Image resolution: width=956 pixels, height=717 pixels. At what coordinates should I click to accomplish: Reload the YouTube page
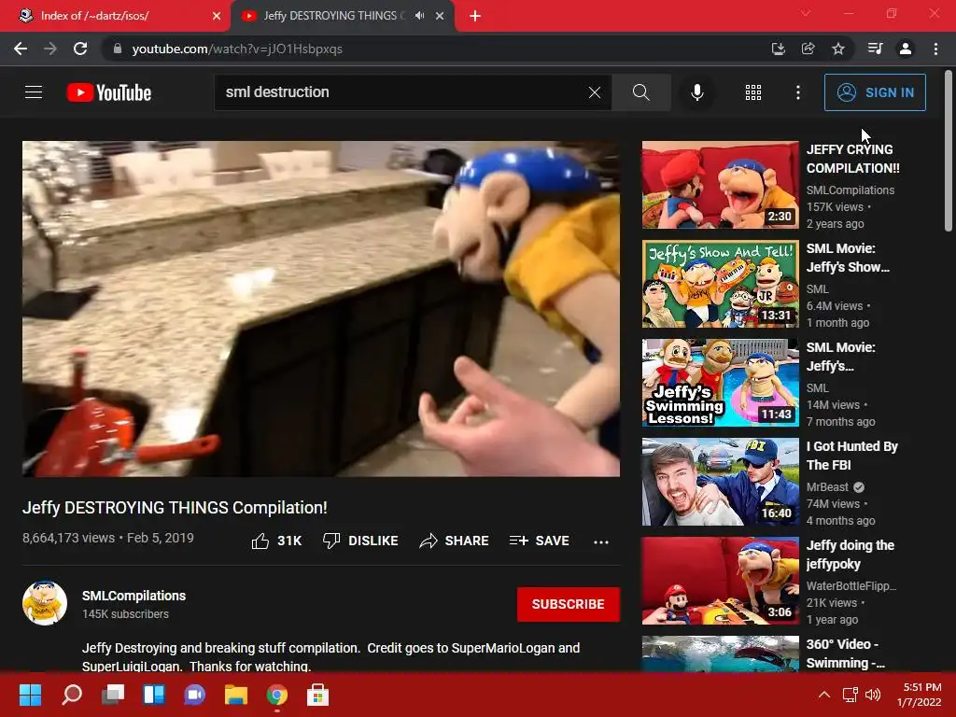[80, 49]
